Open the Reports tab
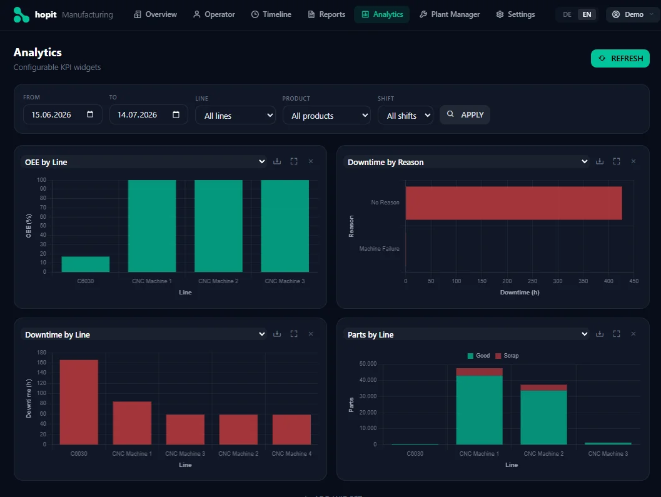The image size is (661, 497). coord(326,14)
